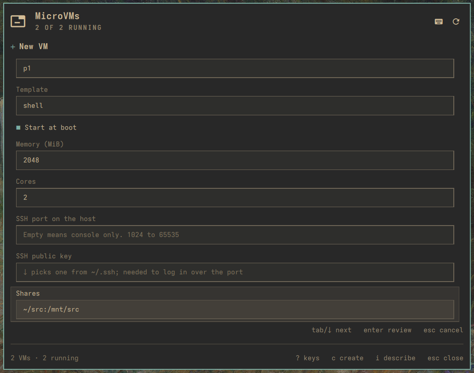Focus the VM name field containing p1
This screenshot has width=474, height=373.
(235, 68)
